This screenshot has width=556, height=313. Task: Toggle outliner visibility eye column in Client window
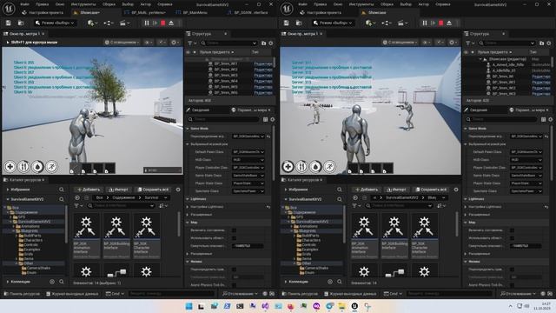click(x=188, y=52)
